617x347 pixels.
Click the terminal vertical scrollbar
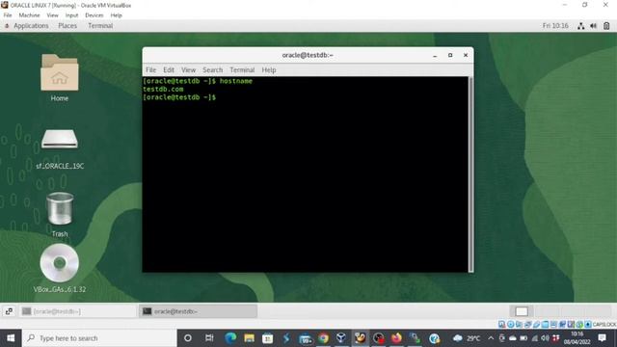pos(470,174)
